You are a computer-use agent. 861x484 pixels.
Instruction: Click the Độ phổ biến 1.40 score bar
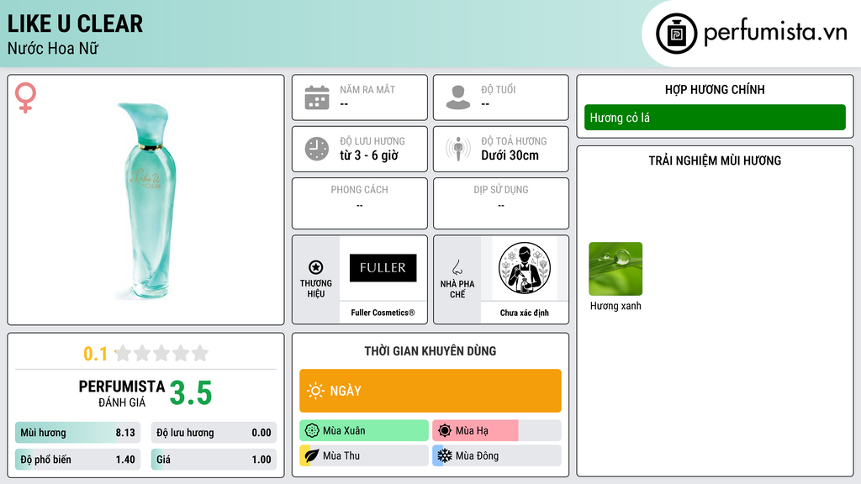point(78,460)
